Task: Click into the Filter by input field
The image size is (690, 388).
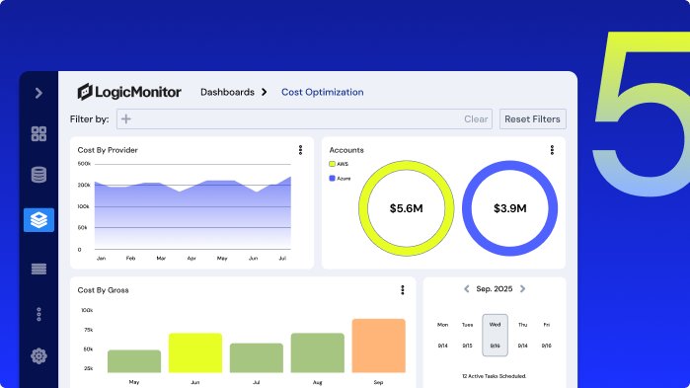Action: pyautogui.click(x=304, y=118)
